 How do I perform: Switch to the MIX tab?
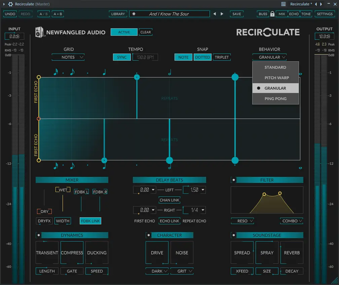click(282, 14)
